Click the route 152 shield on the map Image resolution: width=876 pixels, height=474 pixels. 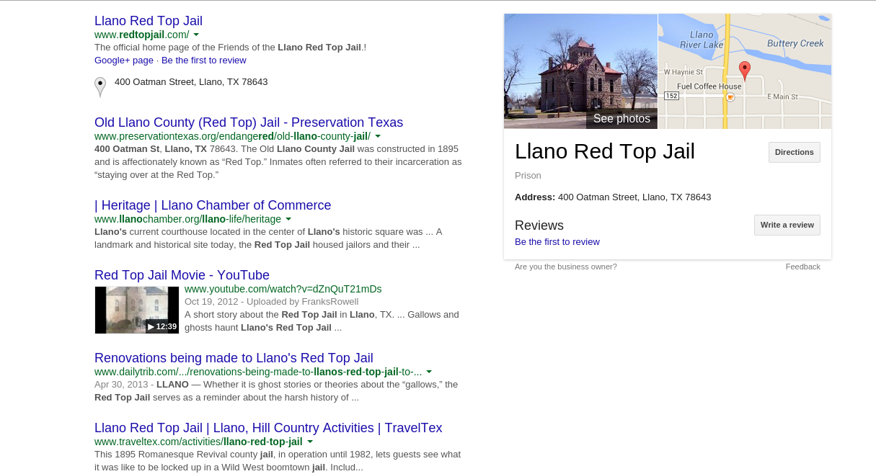671,96
